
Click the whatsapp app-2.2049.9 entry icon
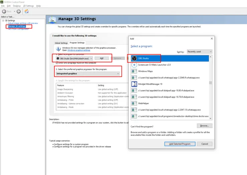tap(134, 77)
